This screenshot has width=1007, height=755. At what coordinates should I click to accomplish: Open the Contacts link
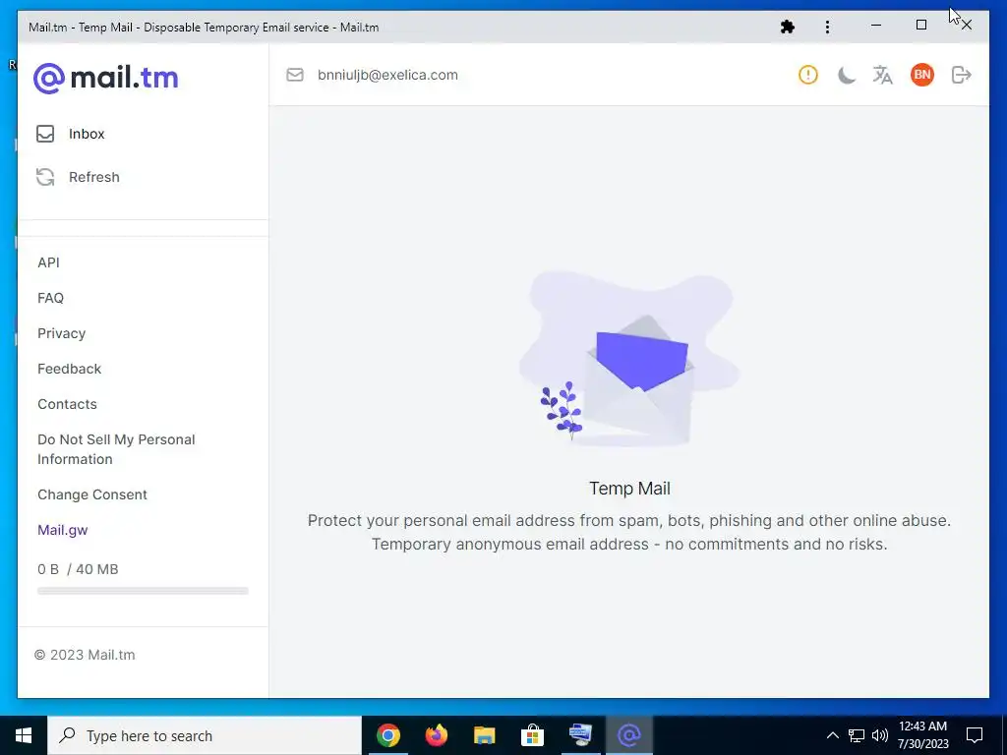68,404
